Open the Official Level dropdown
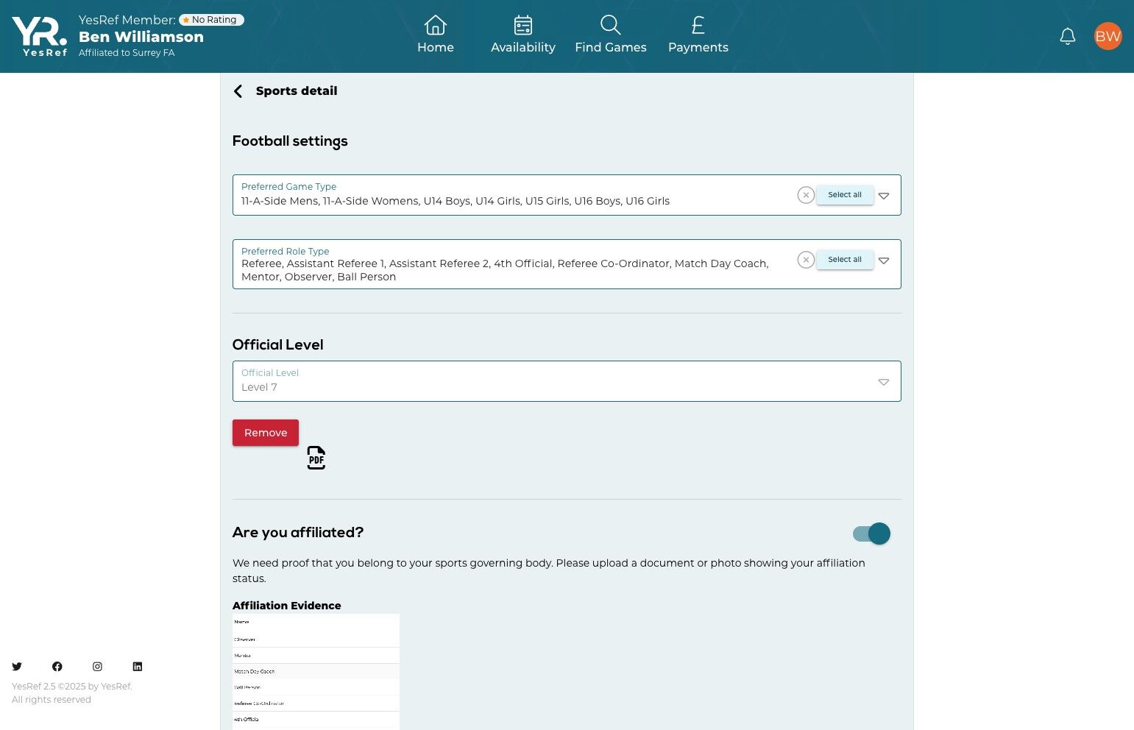 884,382
